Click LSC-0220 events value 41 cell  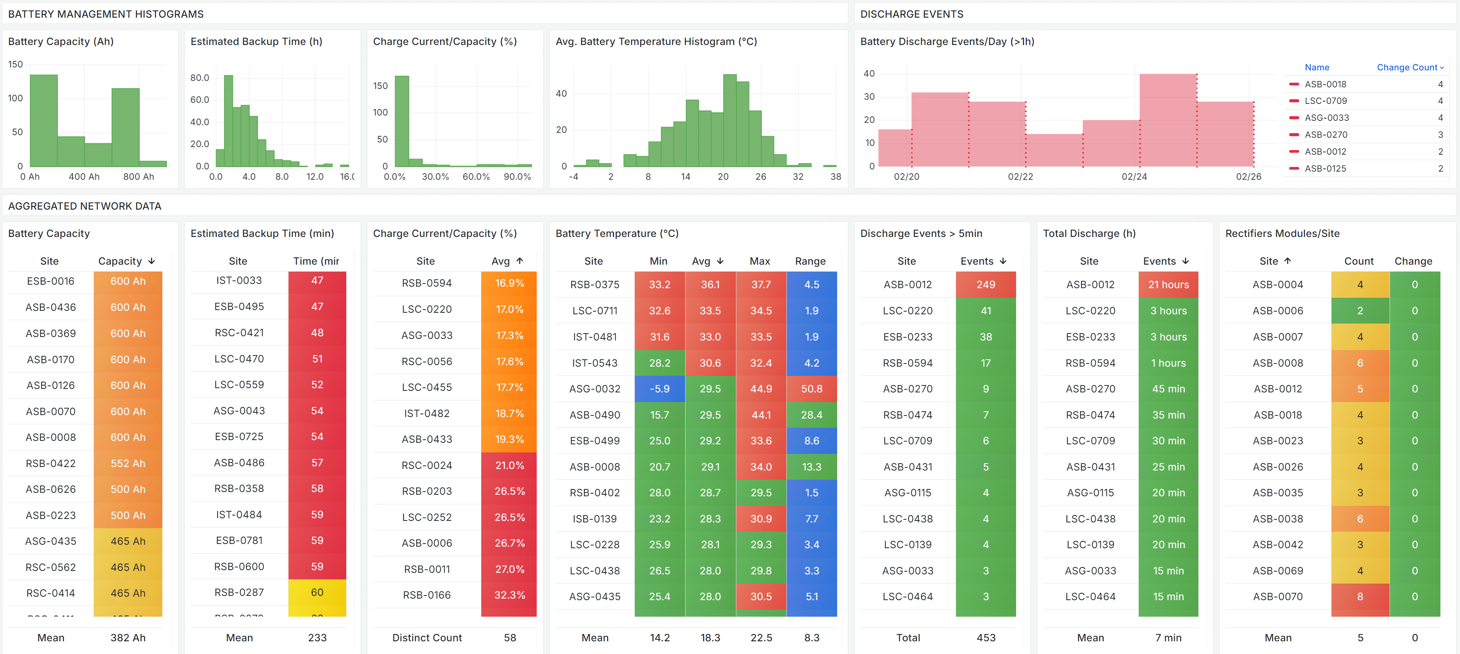pyautogui.click(x=986, y=310)
